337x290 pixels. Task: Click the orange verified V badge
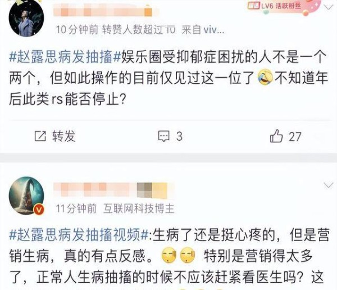point(39,209)
